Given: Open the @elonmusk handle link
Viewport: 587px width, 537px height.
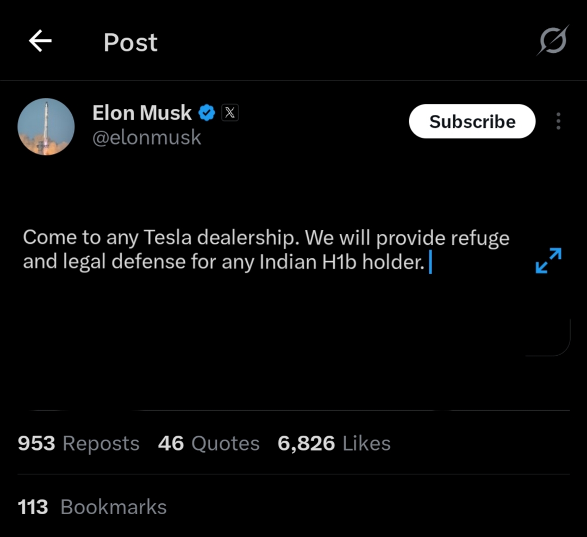Looking at the screenshot, I should [147, 137].
